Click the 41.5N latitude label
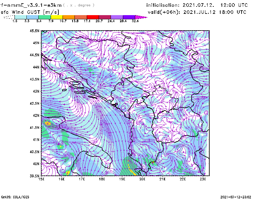 click(35, 128)
